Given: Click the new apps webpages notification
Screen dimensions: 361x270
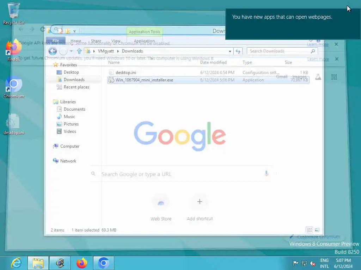Looking at the screenshot, I should click(293, 24).
